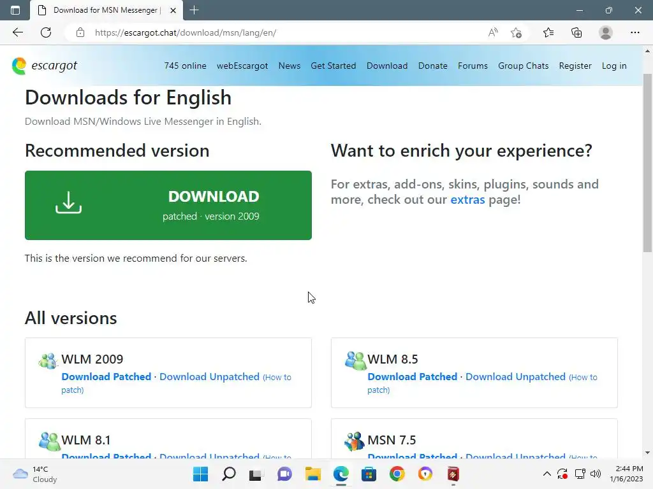
Task: Open the weather widget showing 14°C Cloudy
Action: [35, 474]
